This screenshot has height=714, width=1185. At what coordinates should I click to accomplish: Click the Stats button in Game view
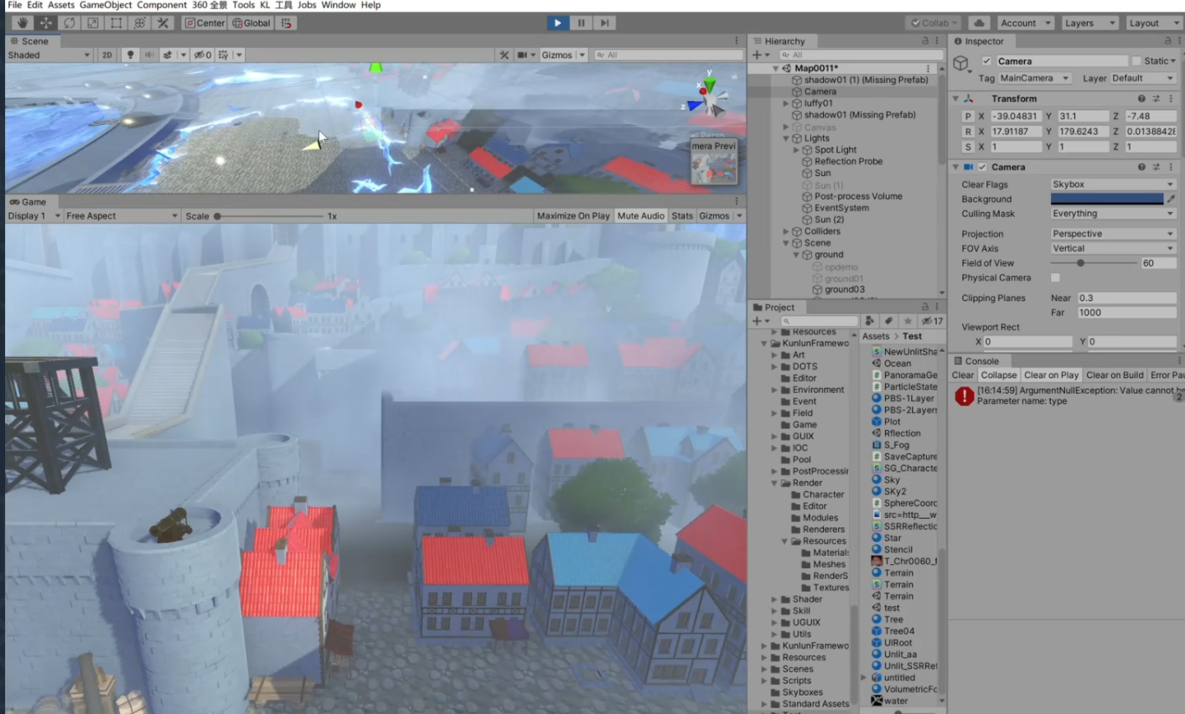(x=682, y=215)
